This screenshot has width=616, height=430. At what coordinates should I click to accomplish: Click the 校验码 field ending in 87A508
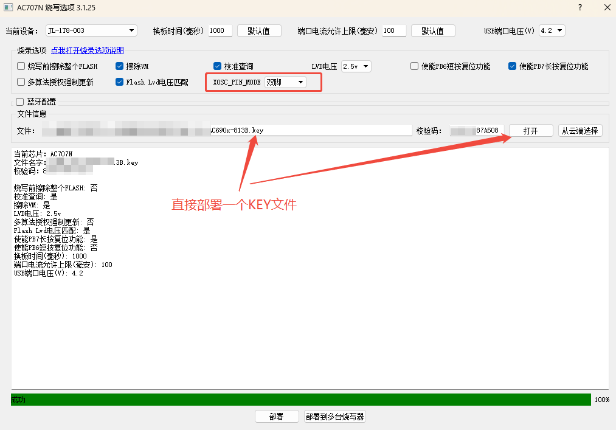pyautogui.click(x=477, y=131)
